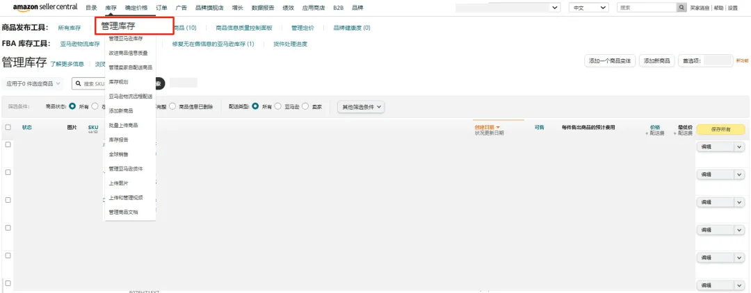Click the yellow 保存所有 button
This screenshot has height=293, width=751.
720,129
